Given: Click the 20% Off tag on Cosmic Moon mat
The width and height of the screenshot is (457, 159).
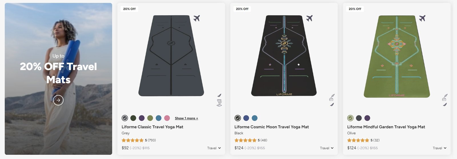Looking at the screenshot, I should (x=242, y=9).
